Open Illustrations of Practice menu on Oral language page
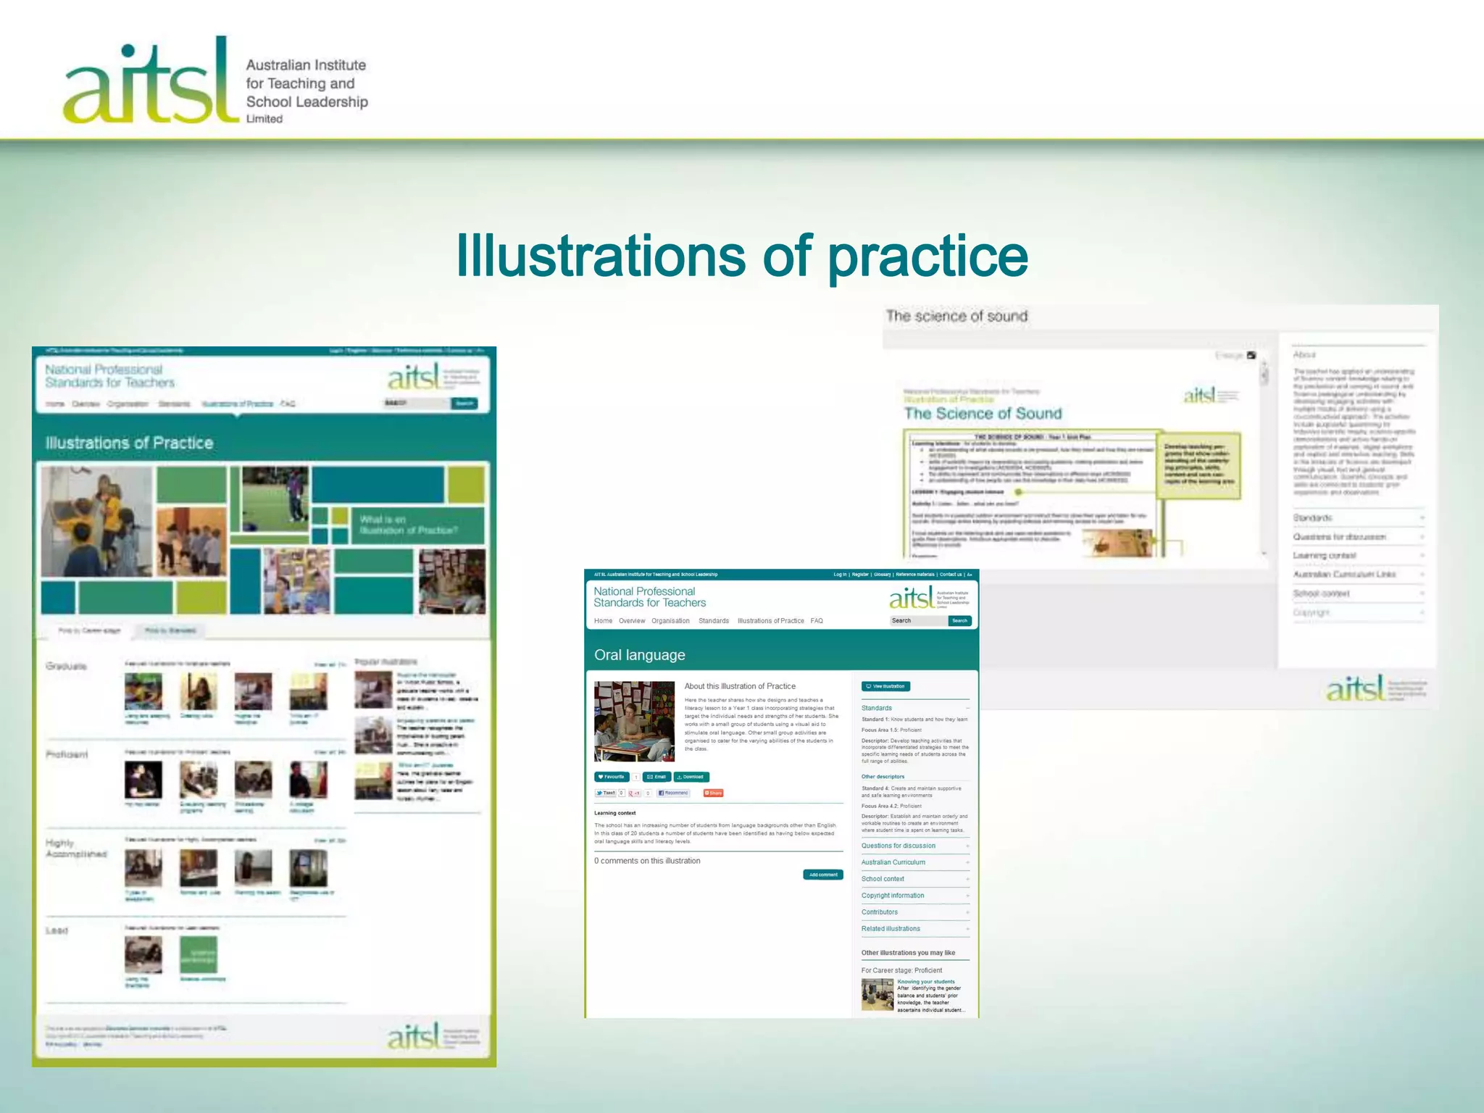 pyautogui.click(x=770, y=621)
